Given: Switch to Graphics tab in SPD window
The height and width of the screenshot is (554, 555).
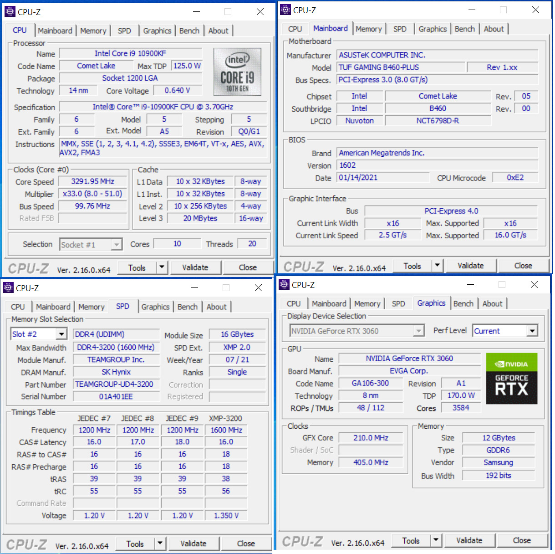Looking at the screenshot, I should click(155, 307).
